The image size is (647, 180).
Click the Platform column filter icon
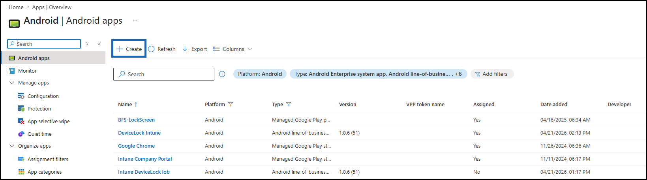pos(231,104)
